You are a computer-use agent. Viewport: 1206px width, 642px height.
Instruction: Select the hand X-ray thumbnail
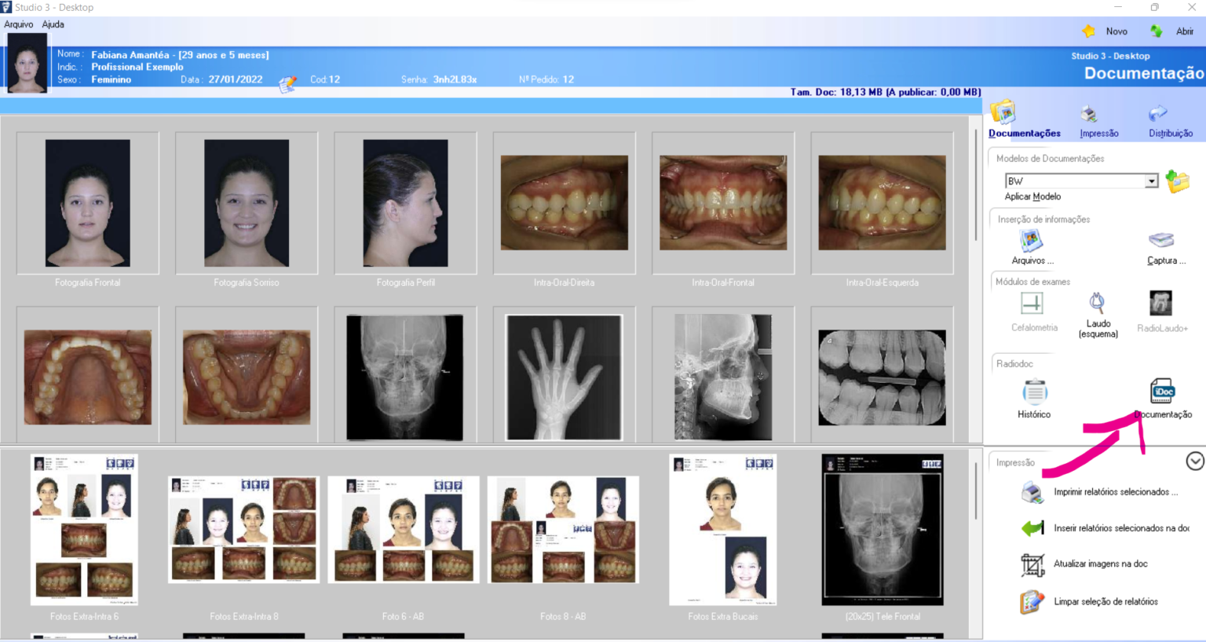click(564, 377)
